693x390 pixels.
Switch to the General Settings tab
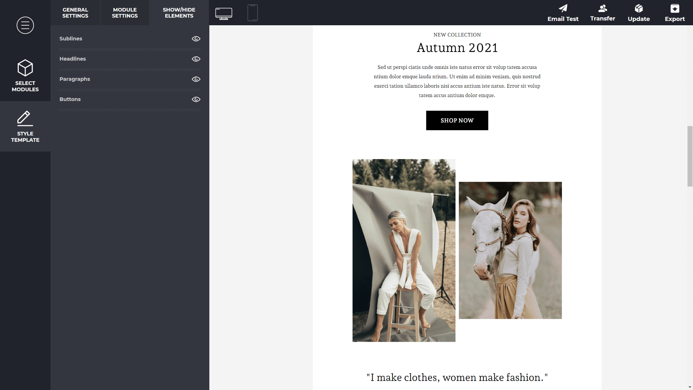[x=75, y=13]
